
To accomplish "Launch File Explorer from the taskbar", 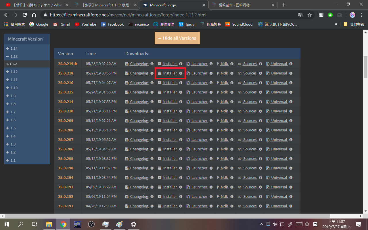I will click(x=49, y=224).
